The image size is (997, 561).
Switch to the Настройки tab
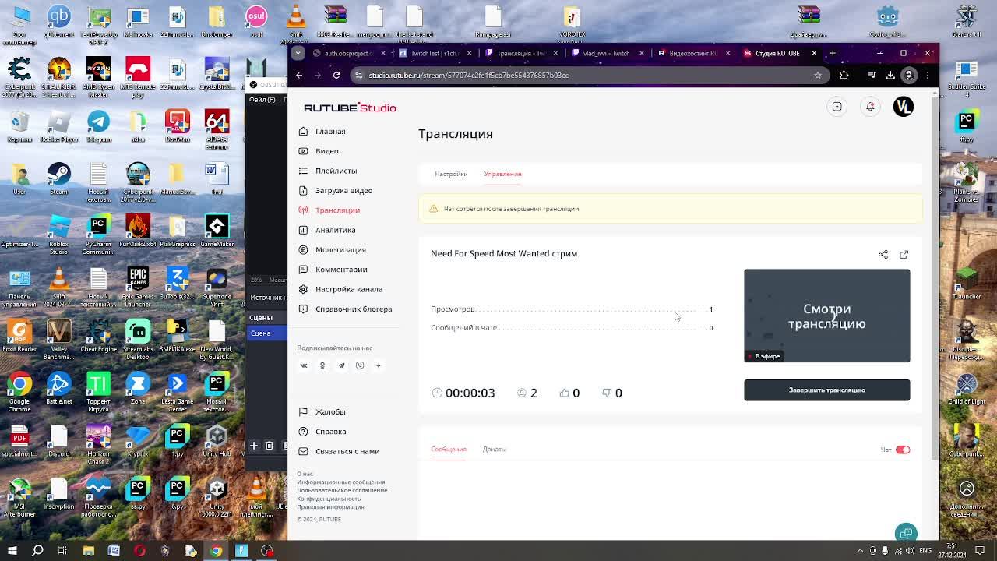(x=451, y=174)
